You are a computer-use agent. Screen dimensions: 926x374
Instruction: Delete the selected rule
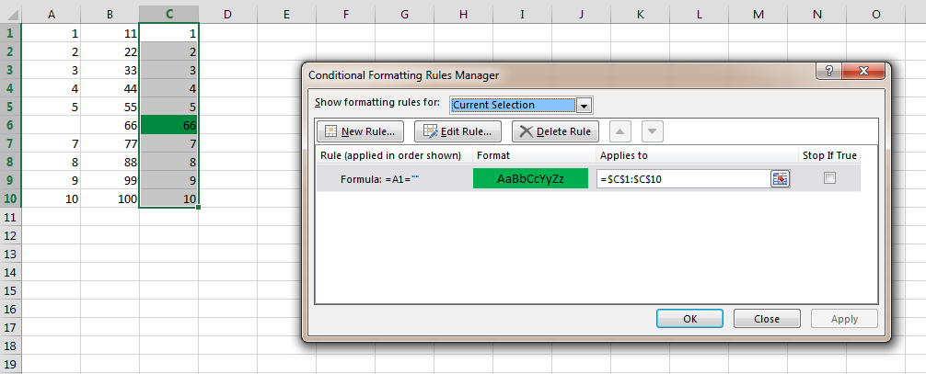coord(555,131)
